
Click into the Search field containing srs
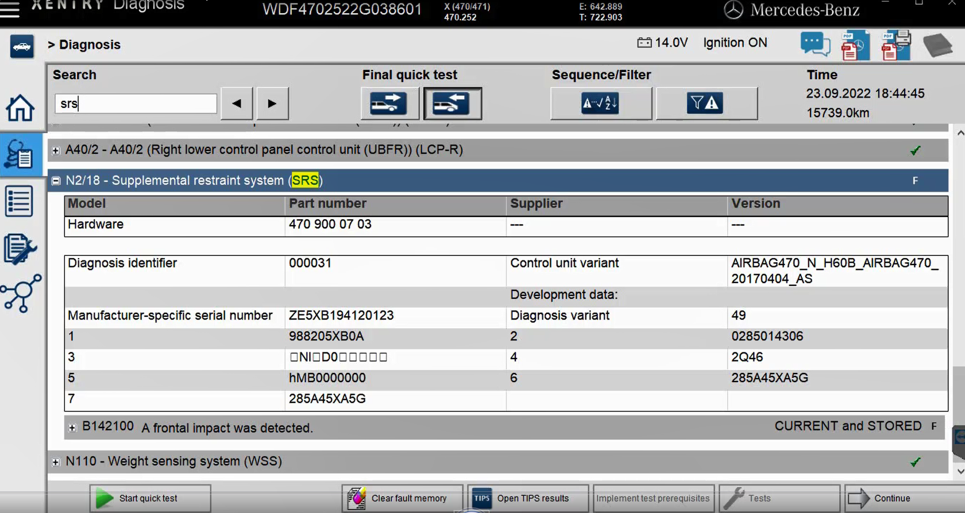pos(136,103)
